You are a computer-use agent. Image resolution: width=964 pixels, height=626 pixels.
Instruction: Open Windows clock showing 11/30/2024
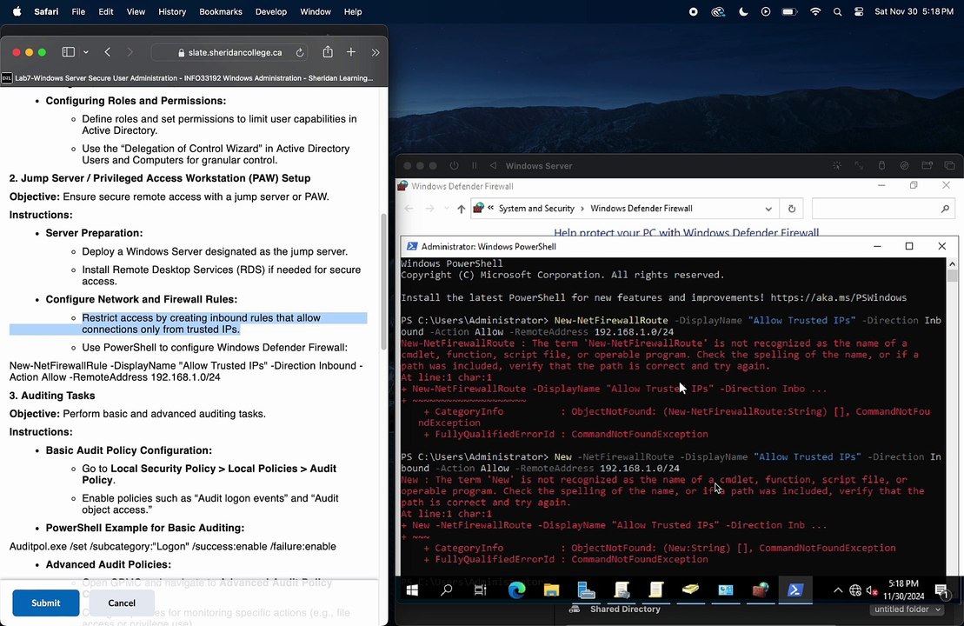904,590
